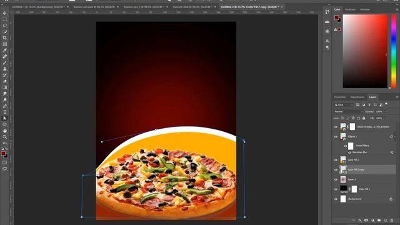Viewport: 400px width, 225px height.
Task: Open the Color panel options menu
Action: (397, 9)
